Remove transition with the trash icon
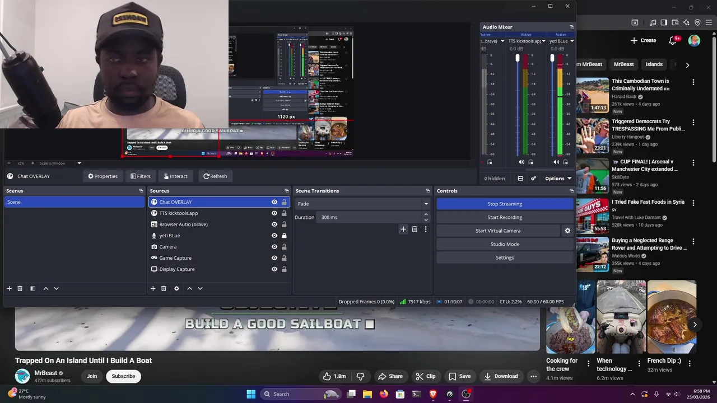Screen dimensions: 717x403 point(415,229)
